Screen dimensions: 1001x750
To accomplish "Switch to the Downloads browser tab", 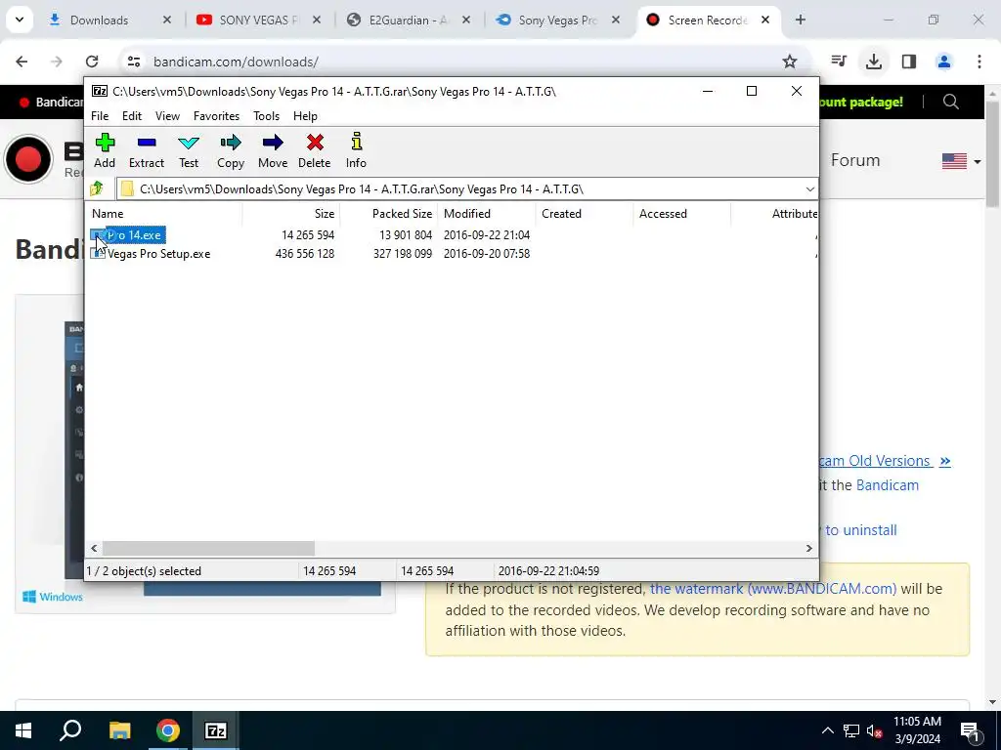I will click(x=99, y=21).
